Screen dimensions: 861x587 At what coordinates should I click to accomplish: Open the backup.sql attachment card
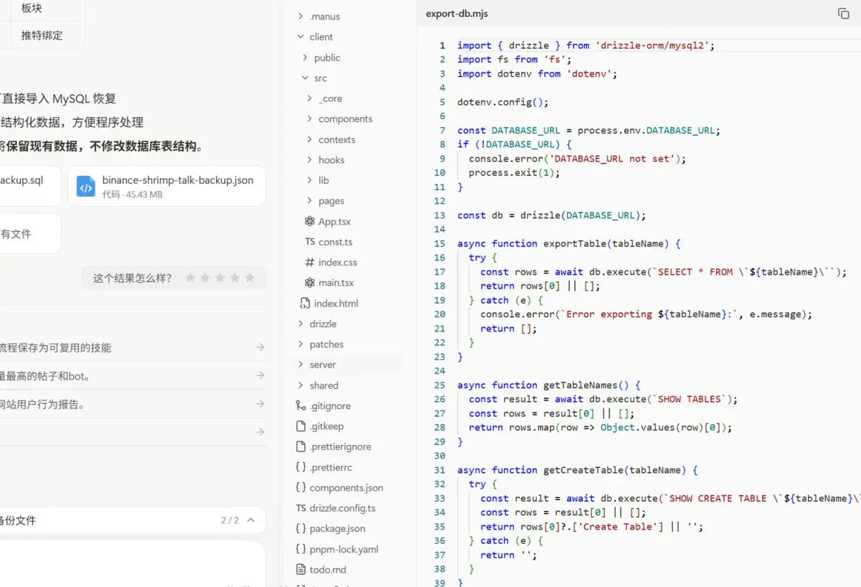click(x=30, y=187)
